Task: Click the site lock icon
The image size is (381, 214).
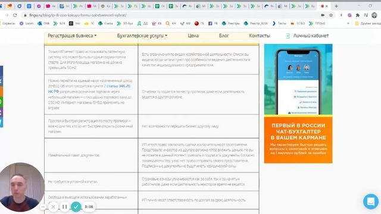Action: click(x=25, y=15)
